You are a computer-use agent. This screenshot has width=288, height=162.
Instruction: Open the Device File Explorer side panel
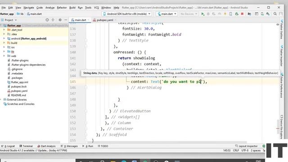pyautogui.click(x=281, y=127)
